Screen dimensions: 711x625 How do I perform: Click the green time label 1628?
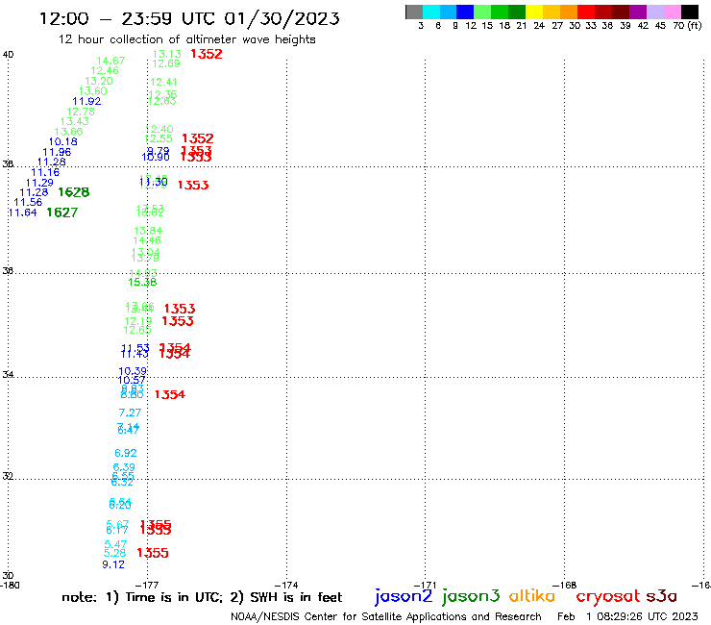coord(74,192)
